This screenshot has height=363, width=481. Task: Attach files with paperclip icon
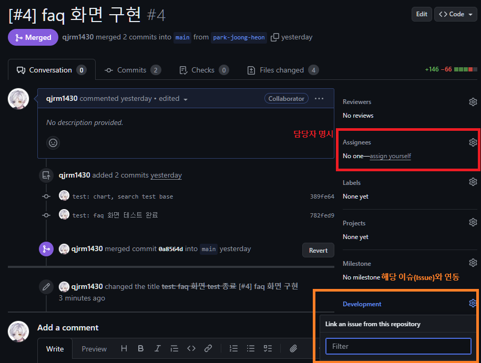(293, 348)
